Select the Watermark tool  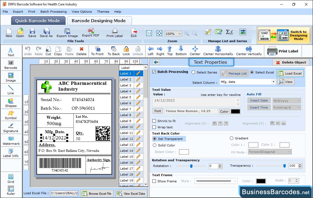click(11, 140)
